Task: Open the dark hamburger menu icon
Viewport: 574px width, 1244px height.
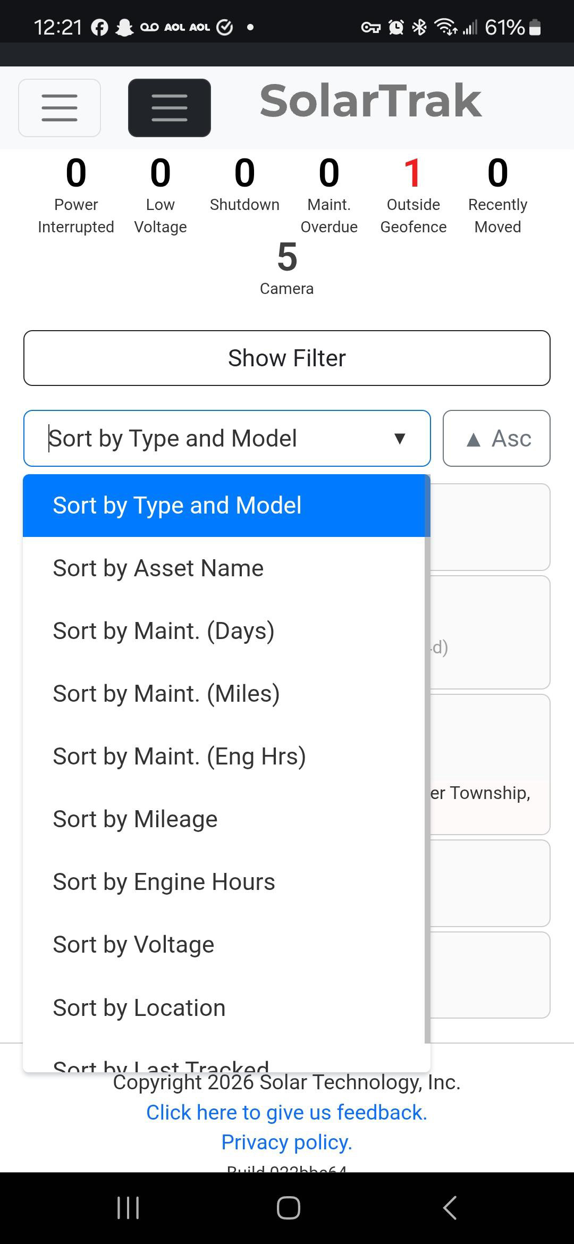Action: [169, 108]
